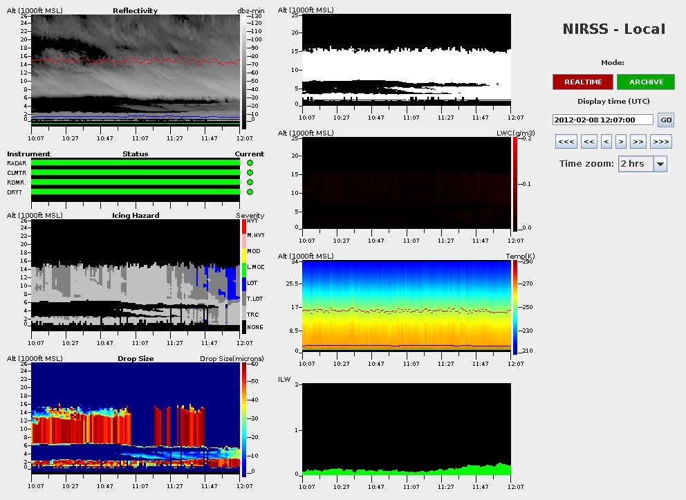Open the Time zoom dropdown arrow

660,164
